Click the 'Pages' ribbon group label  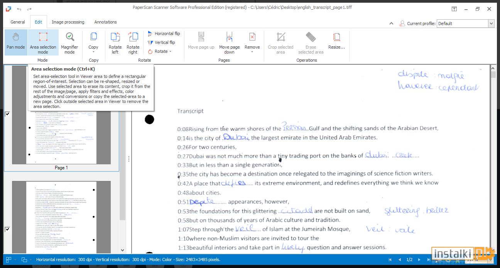(x=224, y=60)
